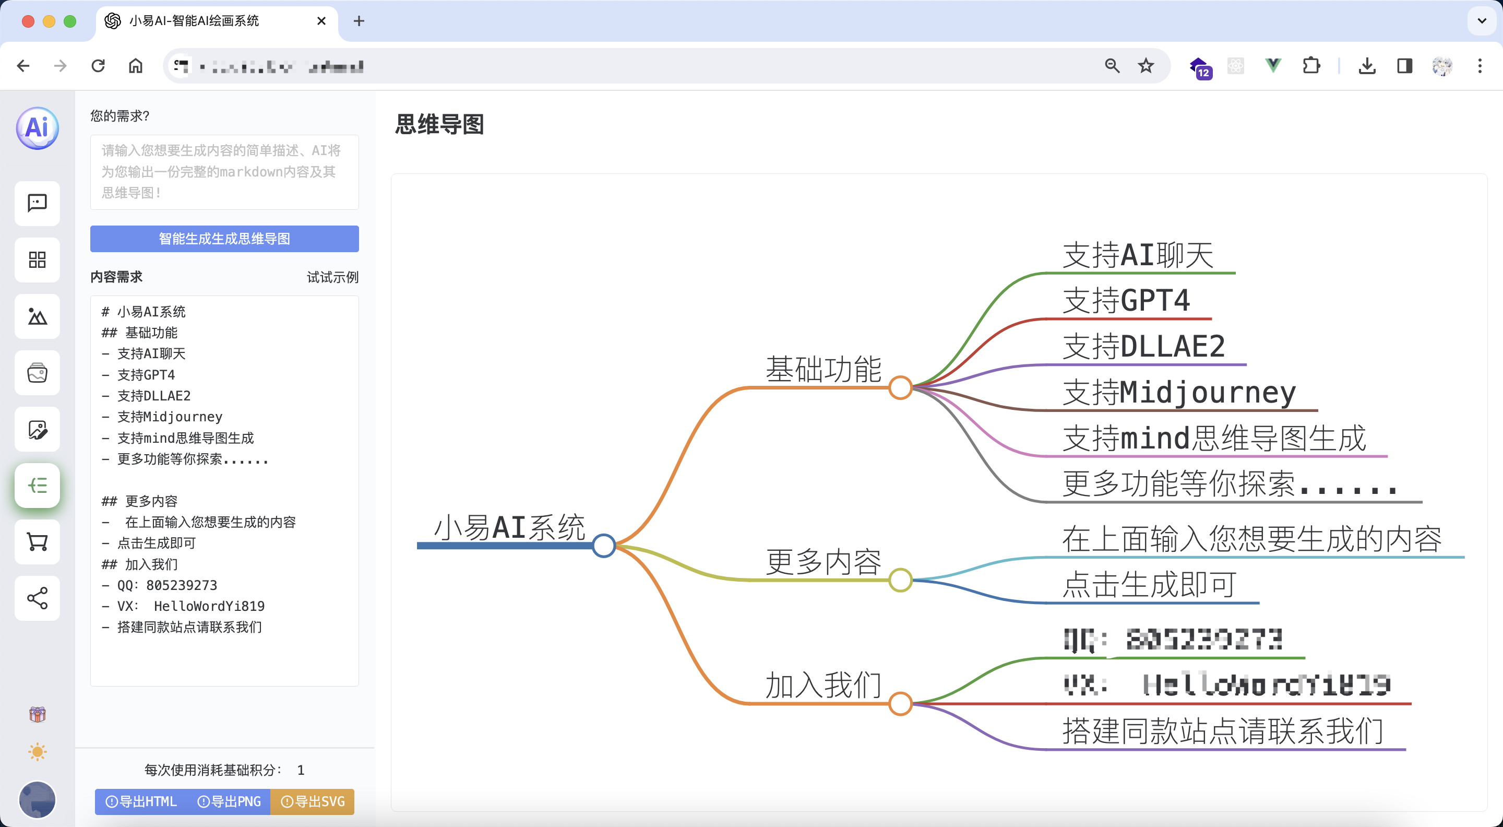Open browser downloads
This screenshot has width=1503, height=827.
(1367, 66)
